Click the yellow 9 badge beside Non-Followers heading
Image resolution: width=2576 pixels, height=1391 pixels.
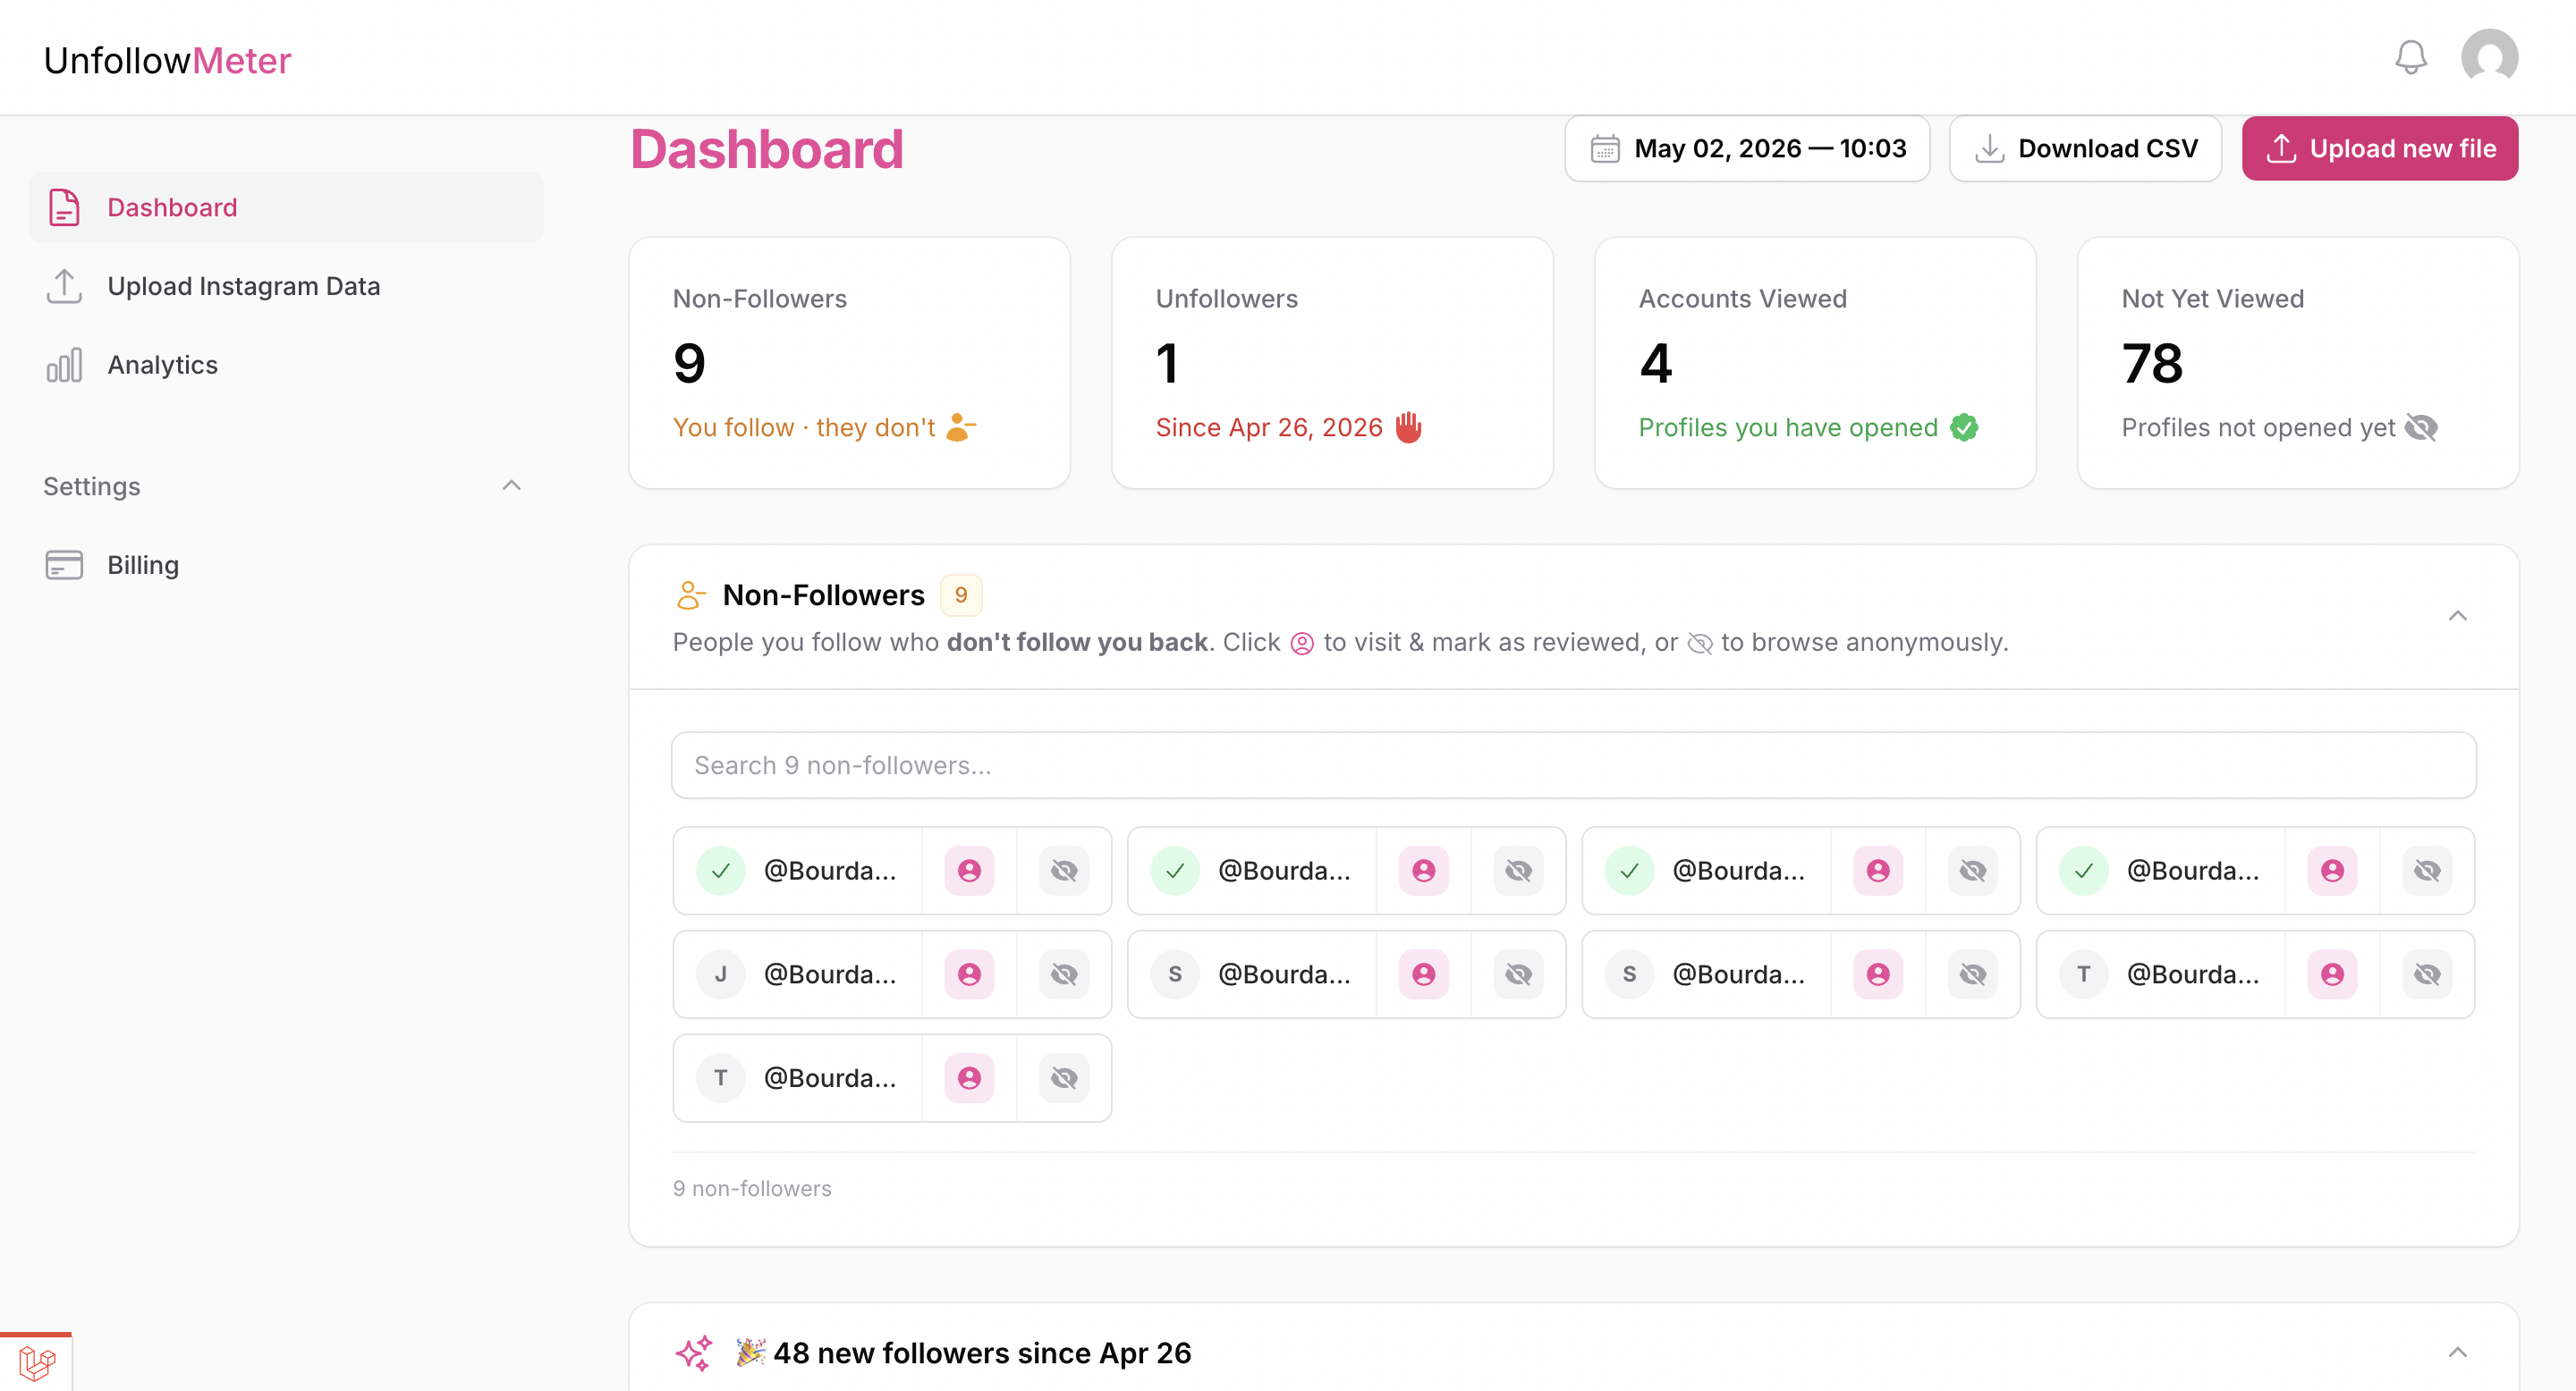[961, 595]
